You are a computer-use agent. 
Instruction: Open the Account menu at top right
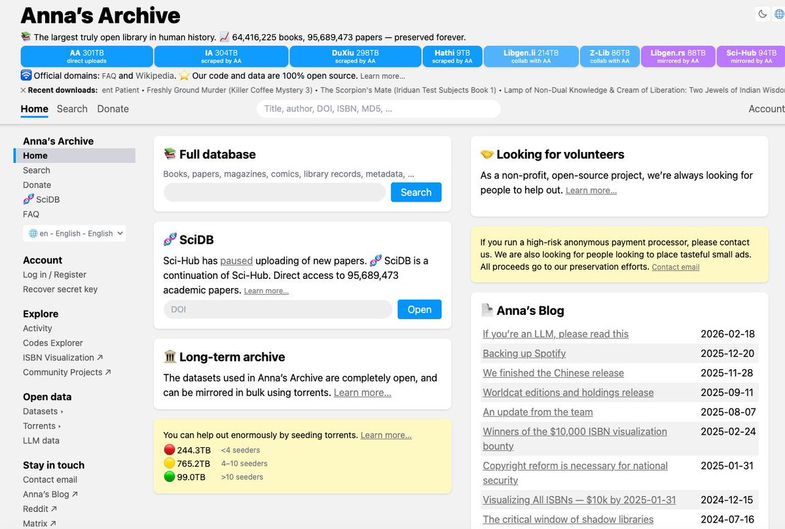tap(767, 109)
